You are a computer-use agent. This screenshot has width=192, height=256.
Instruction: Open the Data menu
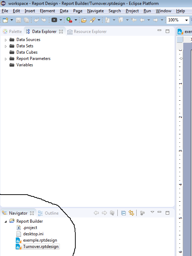tap(64, 11)
